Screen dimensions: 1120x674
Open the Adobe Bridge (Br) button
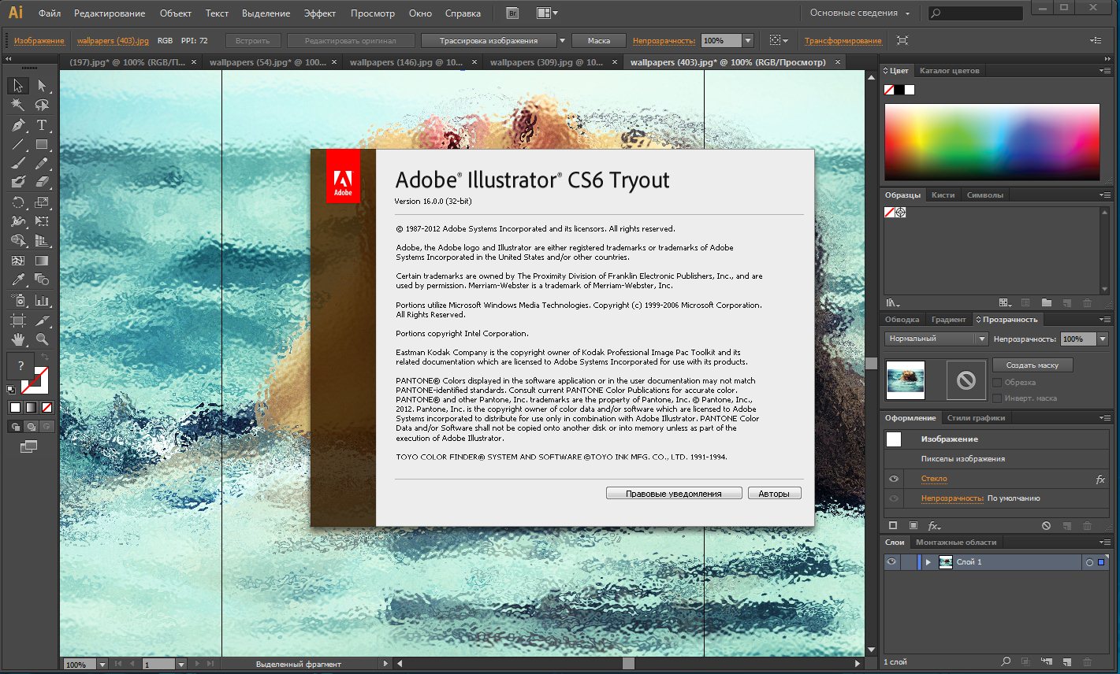(x=512, y=13)
